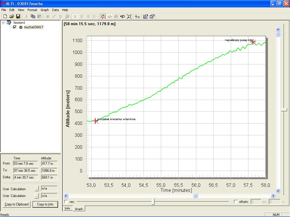Screen dimensions: 290x217
Task: Open the Graph menu
Action: (x=45, y=10)
